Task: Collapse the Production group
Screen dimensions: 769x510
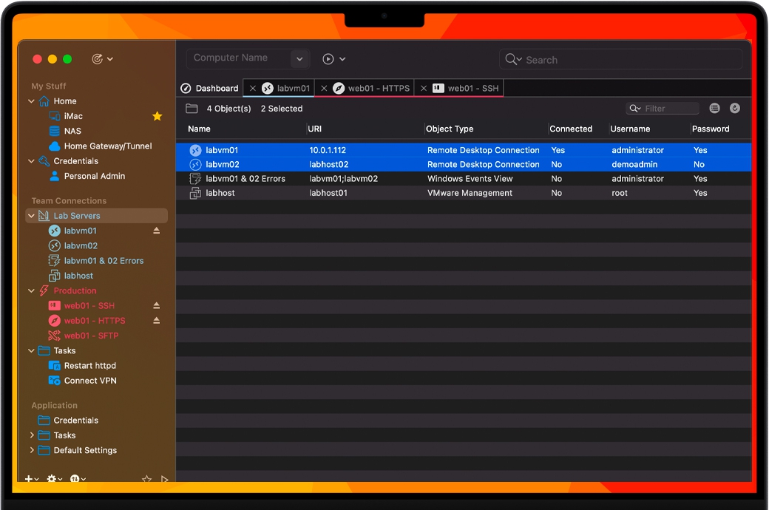Action: click(x=31, y=290)
